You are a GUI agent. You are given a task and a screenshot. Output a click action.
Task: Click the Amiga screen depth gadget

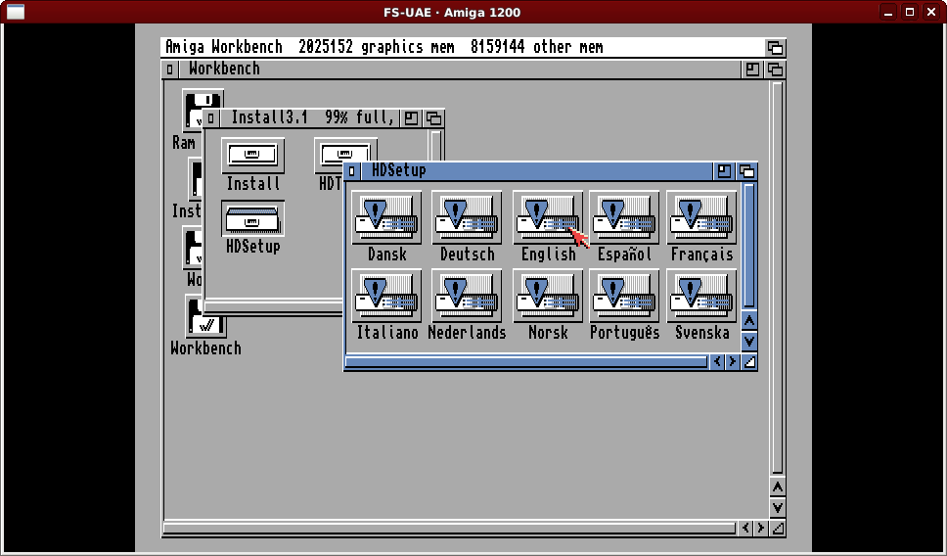[x=776, y=47]
